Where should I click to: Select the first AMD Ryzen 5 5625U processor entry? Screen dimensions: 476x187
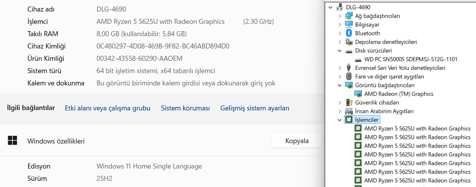417,129
